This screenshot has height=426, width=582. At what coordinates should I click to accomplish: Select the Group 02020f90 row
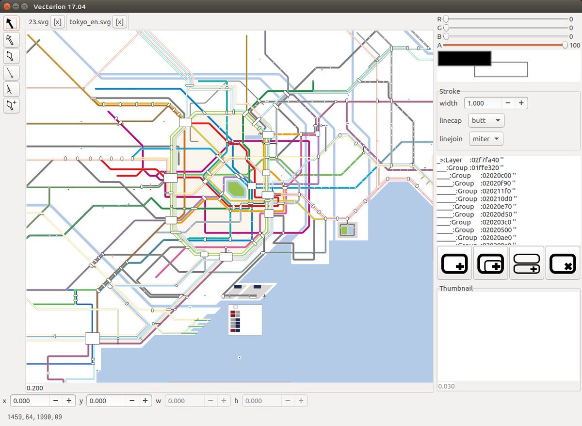508,183
